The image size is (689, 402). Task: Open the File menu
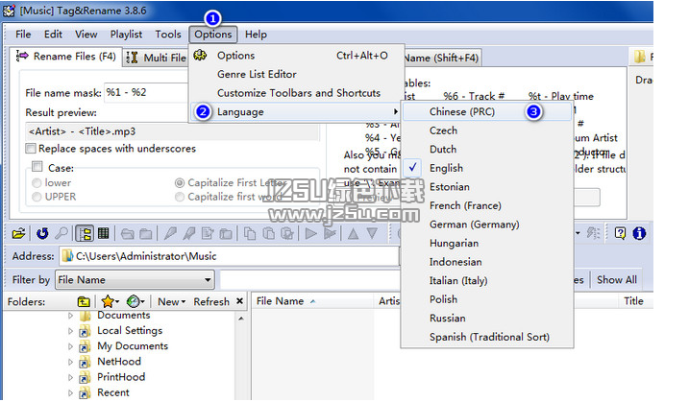point(23,35)
